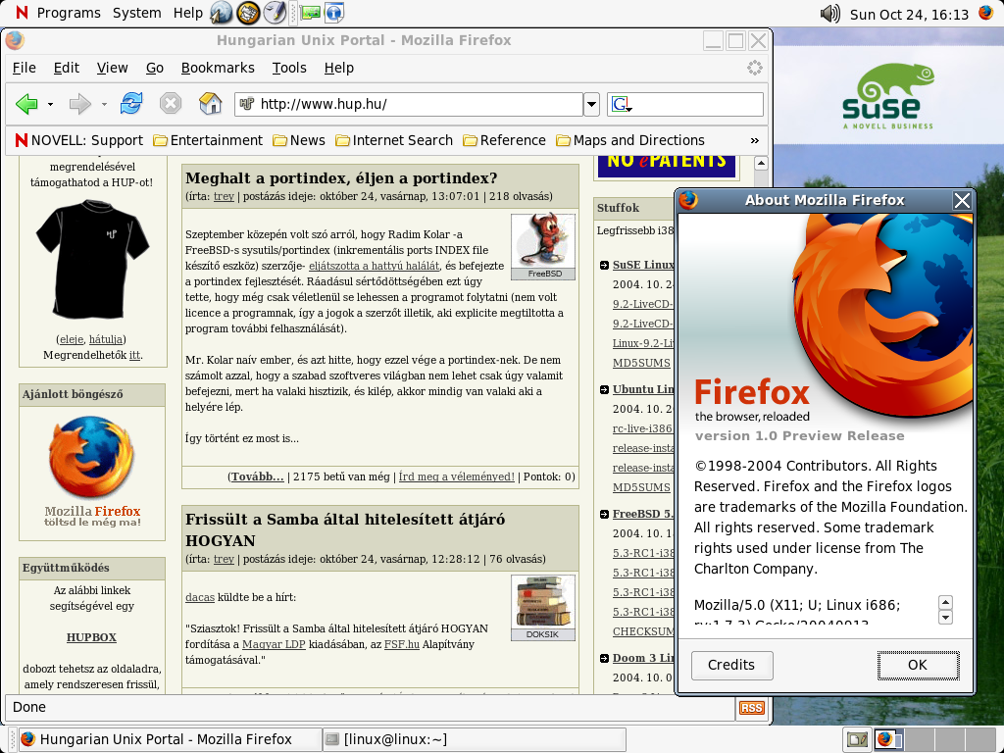
Task: Click the blue info applet in top panel
Action: coord(334,13)
